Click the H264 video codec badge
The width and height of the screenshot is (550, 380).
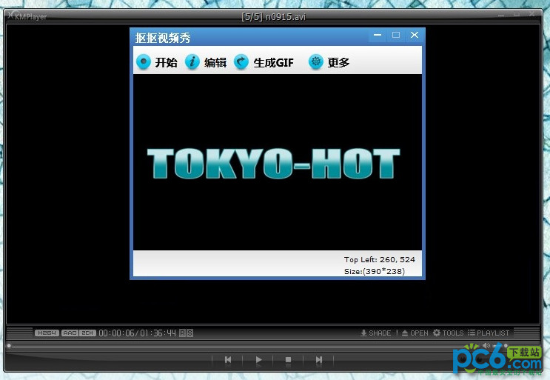47,333
